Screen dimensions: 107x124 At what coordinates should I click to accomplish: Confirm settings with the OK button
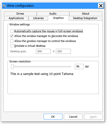tap(53, 117)
